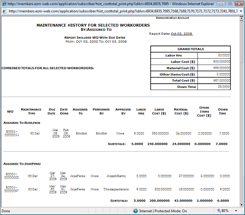Click the RonLewis subtotal 250.000000
This screenshot has height=215, width=245.
point(158,144)
